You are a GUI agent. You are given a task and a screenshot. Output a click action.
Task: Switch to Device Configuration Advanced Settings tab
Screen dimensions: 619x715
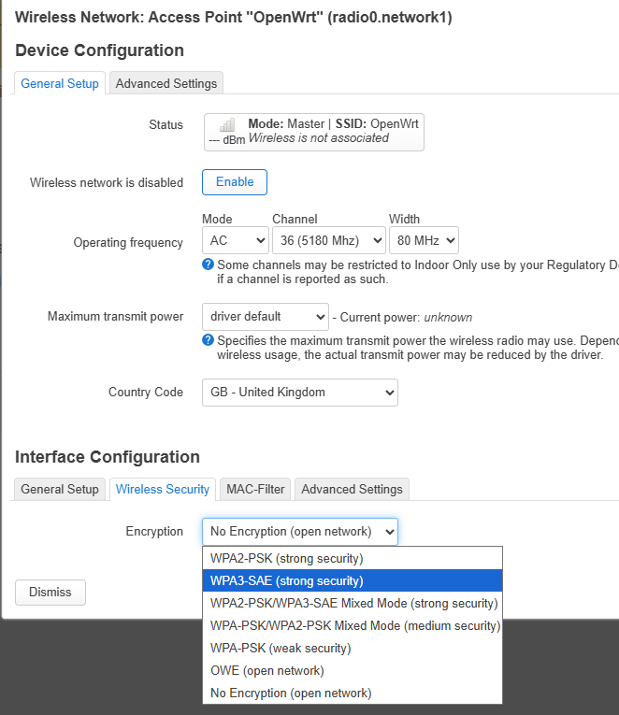(x=166, y=83)
